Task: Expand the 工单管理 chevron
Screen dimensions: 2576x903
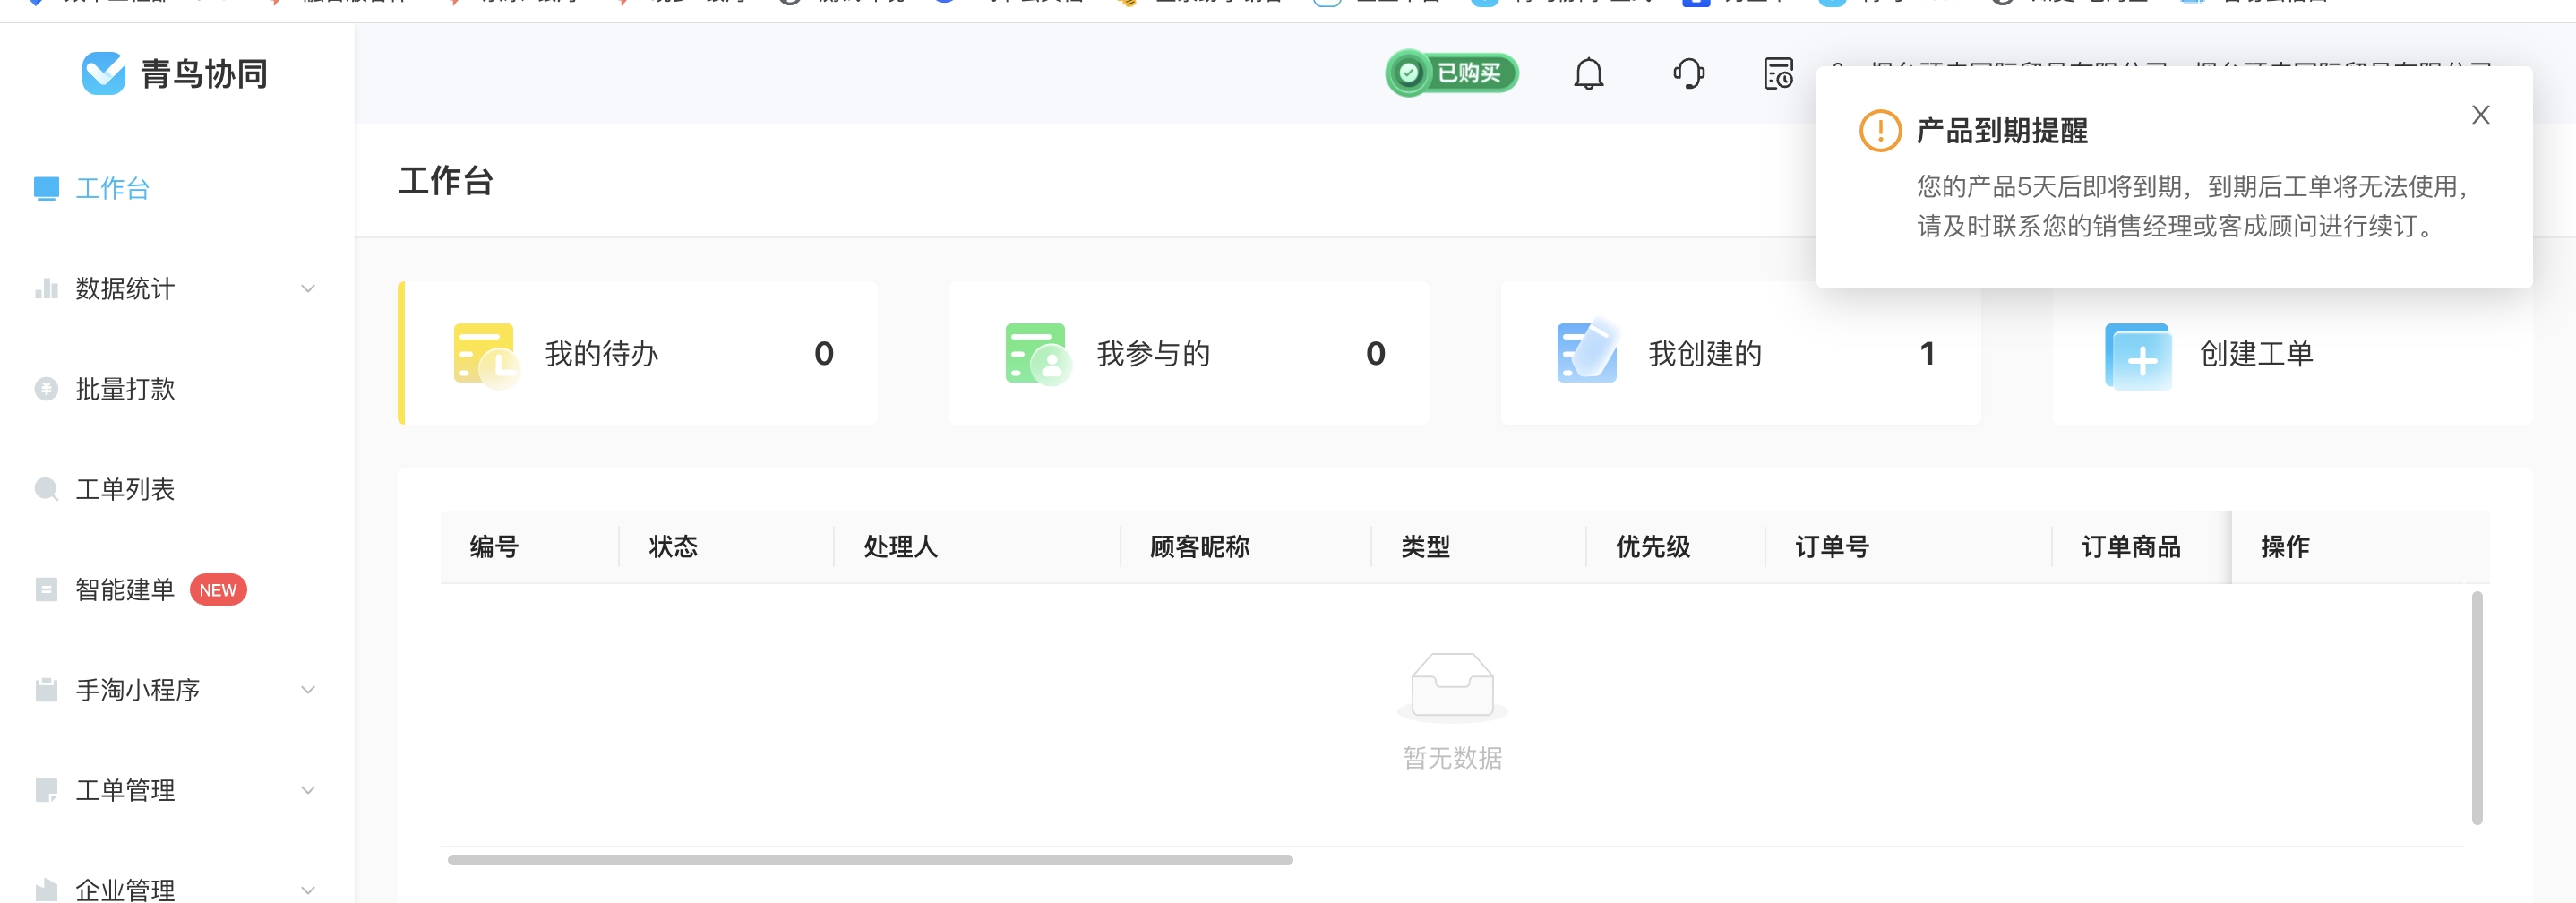Action: pos(308,790)
